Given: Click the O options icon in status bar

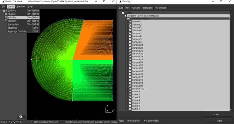Looking at the screenshot, I should click(x=4, y=122).
